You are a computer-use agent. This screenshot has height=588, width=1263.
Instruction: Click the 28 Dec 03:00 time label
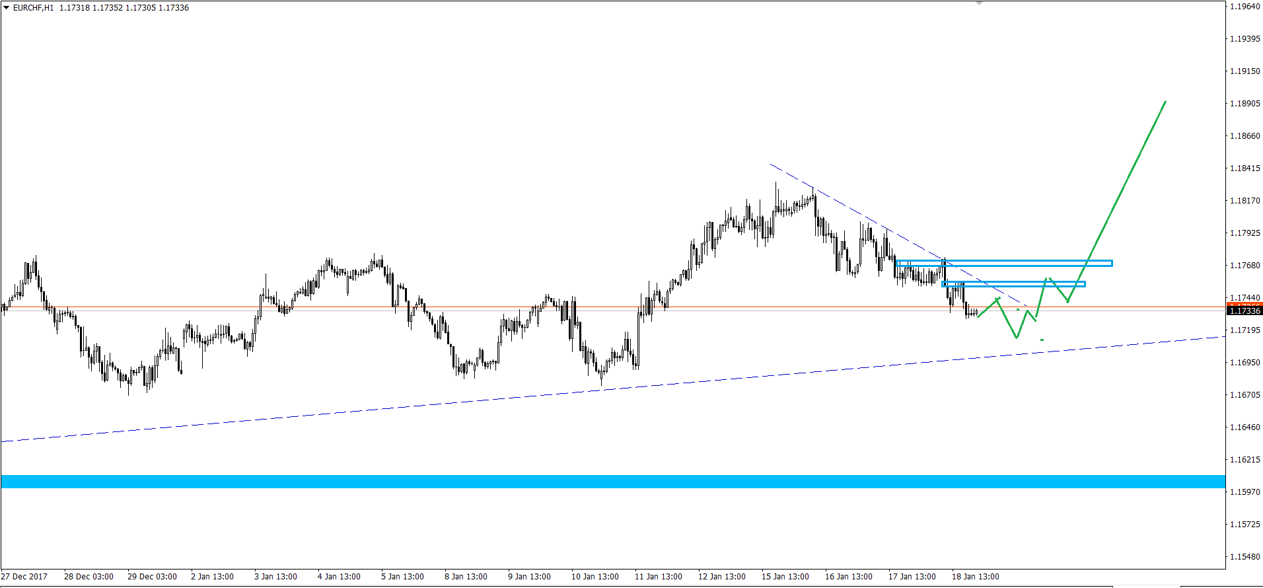point(89,577)
